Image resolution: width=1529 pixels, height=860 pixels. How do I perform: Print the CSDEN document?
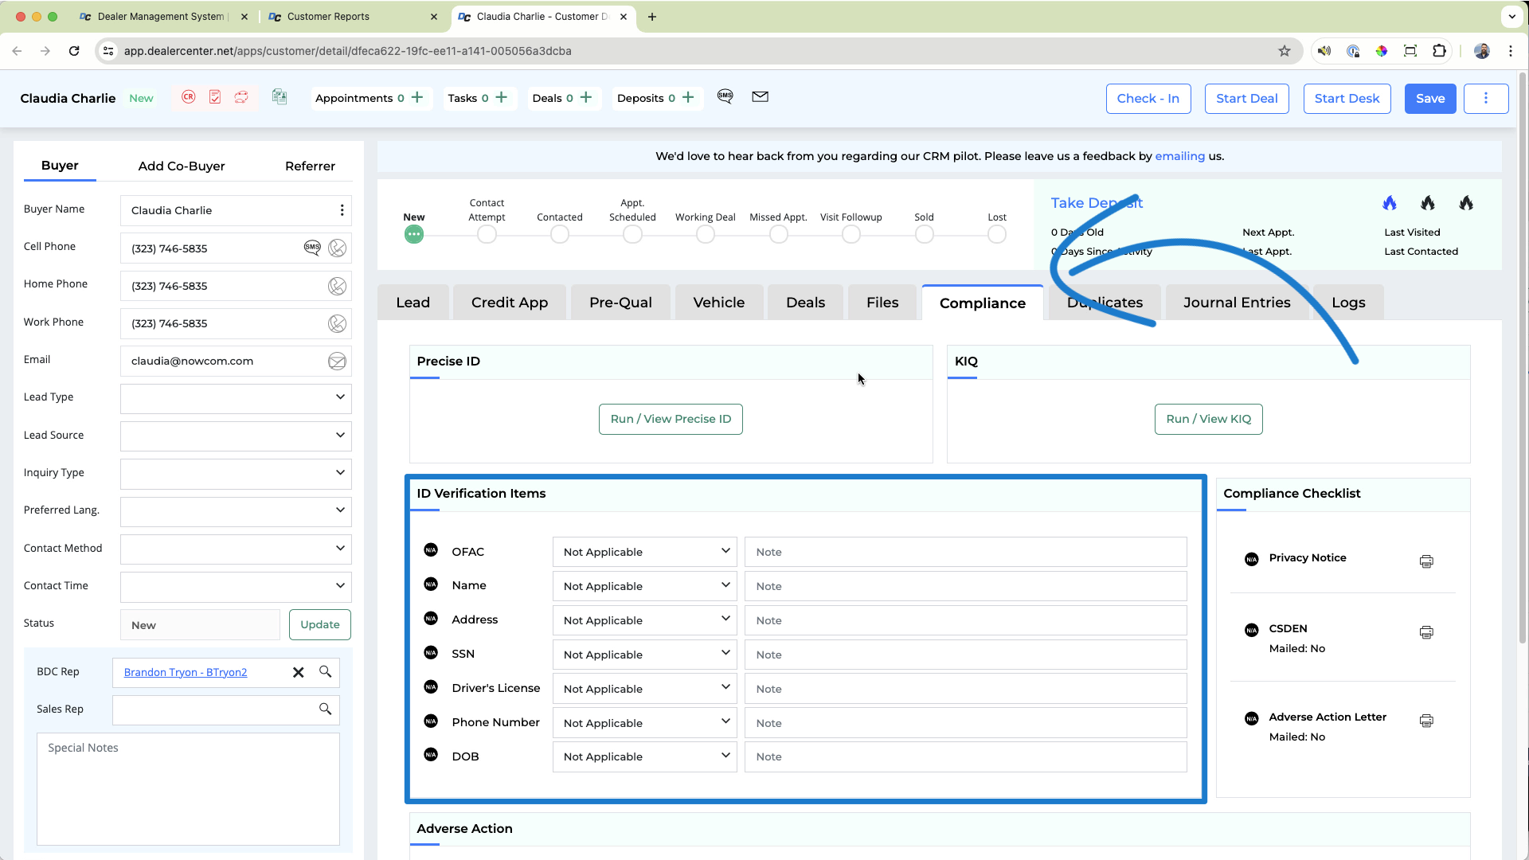click(1426, 632)
